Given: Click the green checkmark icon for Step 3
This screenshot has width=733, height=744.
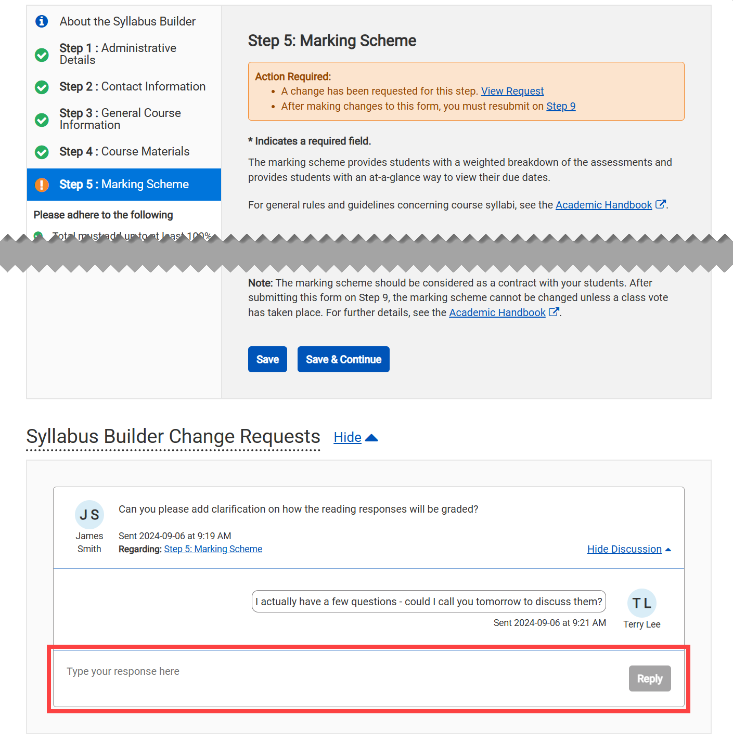Looking at the screenshot, I should click(42, 120).
